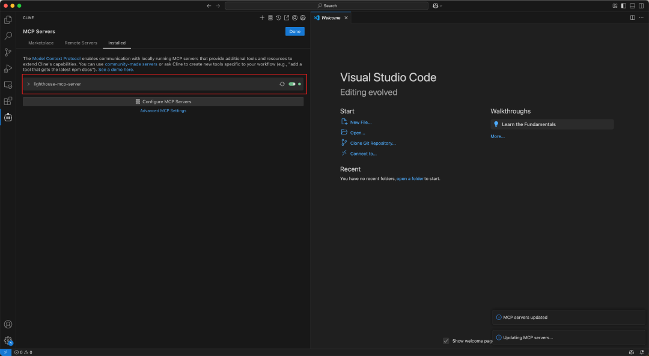Image resolution: width=649 pixels, height=356 pixels.
Task: Uncheck the Show welcome page checkbox
Action: (446, 341)
